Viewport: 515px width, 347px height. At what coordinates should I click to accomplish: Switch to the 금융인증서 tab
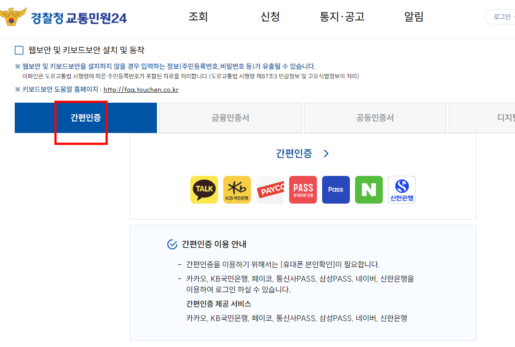coord(230,117)
